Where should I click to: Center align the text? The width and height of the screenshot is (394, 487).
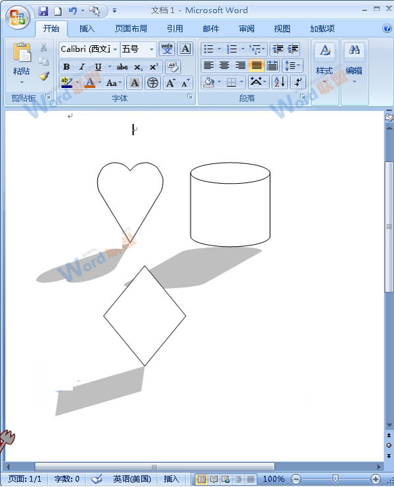point(225,66)
